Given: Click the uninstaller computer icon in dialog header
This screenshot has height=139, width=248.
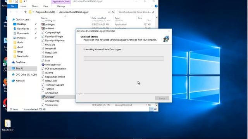Looking at the screenshot, I should 166,39.
